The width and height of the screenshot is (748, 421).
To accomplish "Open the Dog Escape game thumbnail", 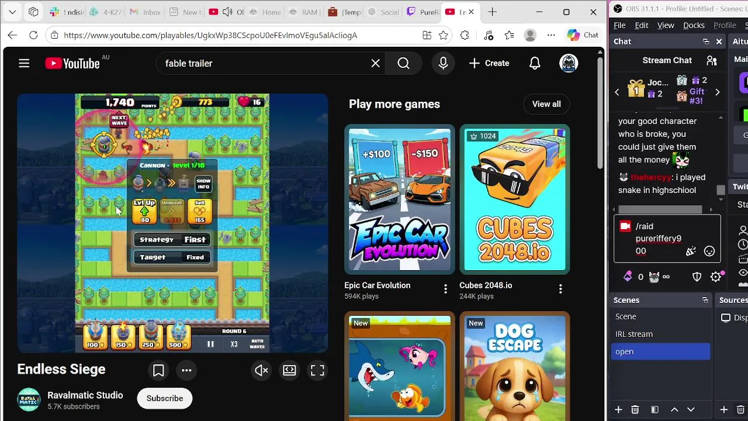I will point(515,366).
